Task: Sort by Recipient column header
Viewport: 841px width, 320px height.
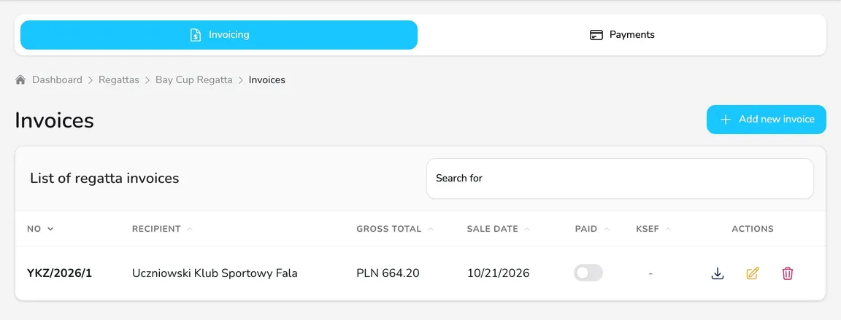Action: pyautogui.click(x=162, y=229)
